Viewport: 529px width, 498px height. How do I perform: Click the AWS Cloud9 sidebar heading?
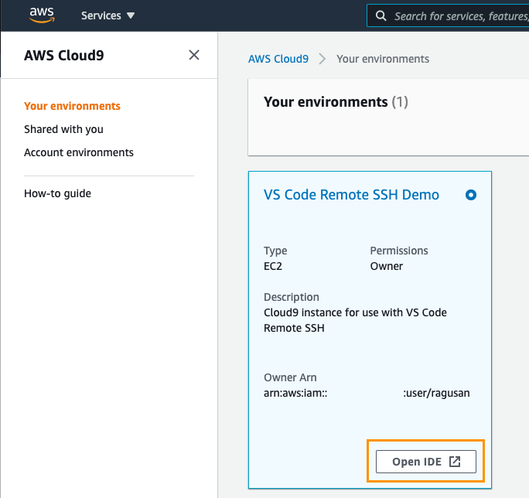pyautogui.click(x=63, y=55)
